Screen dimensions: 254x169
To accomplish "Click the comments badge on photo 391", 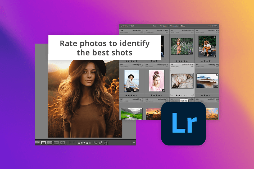I will (x=189, y=53).
